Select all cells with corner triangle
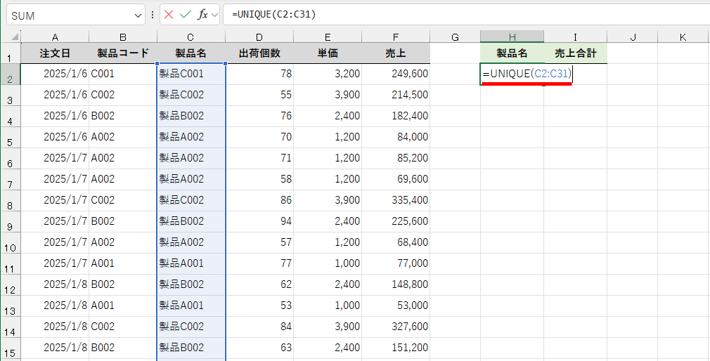Image resolution: width=710 pixels, height=361 pixels. point(15,37)
